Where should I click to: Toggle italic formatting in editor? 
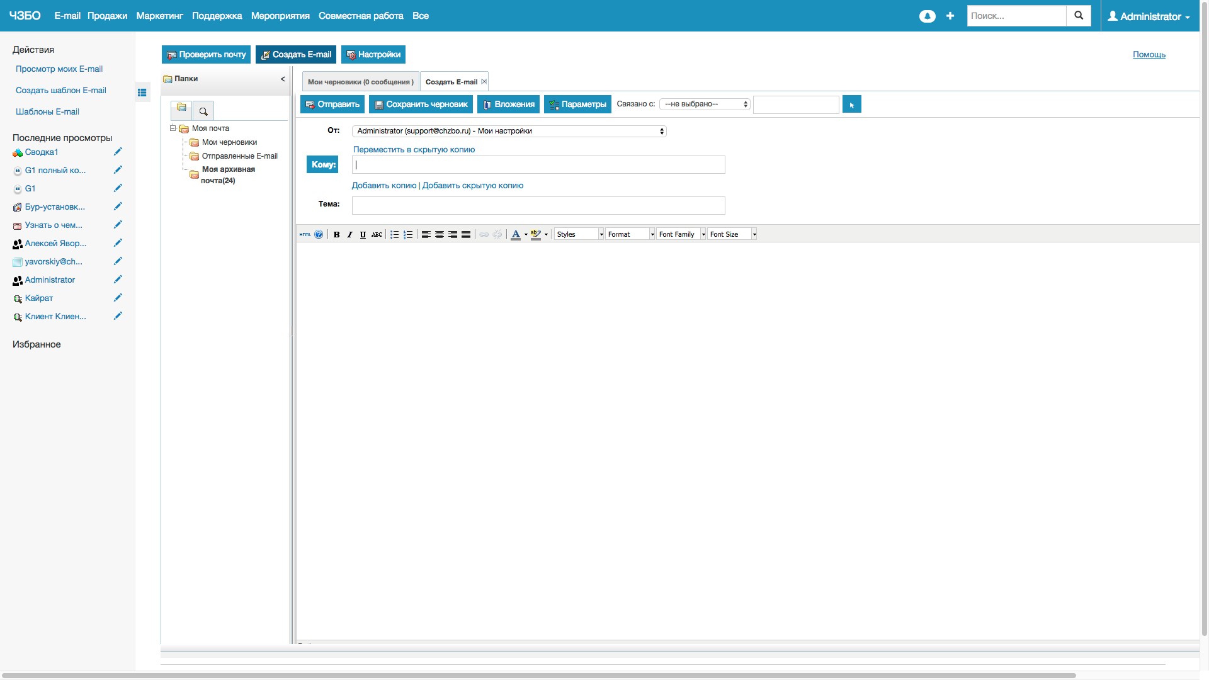[349, 234]
